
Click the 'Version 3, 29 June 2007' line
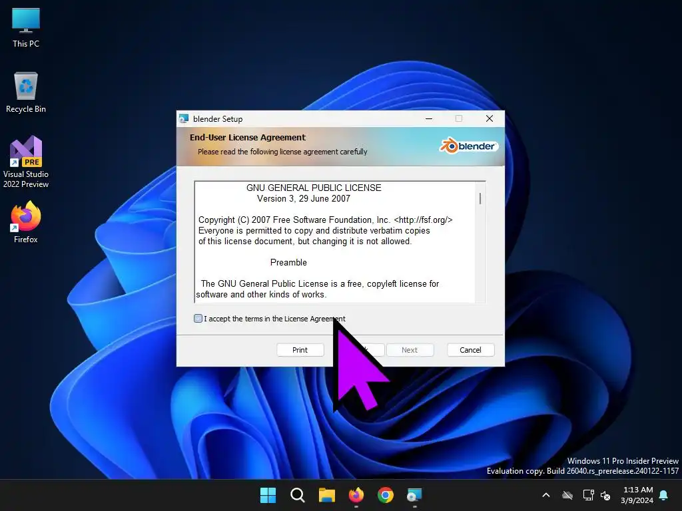[304, 198]
